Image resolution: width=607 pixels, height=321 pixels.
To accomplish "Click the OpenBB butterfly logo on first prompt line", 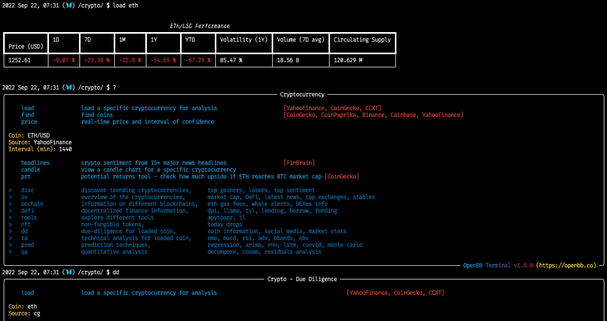I will (x=69, y=5).
